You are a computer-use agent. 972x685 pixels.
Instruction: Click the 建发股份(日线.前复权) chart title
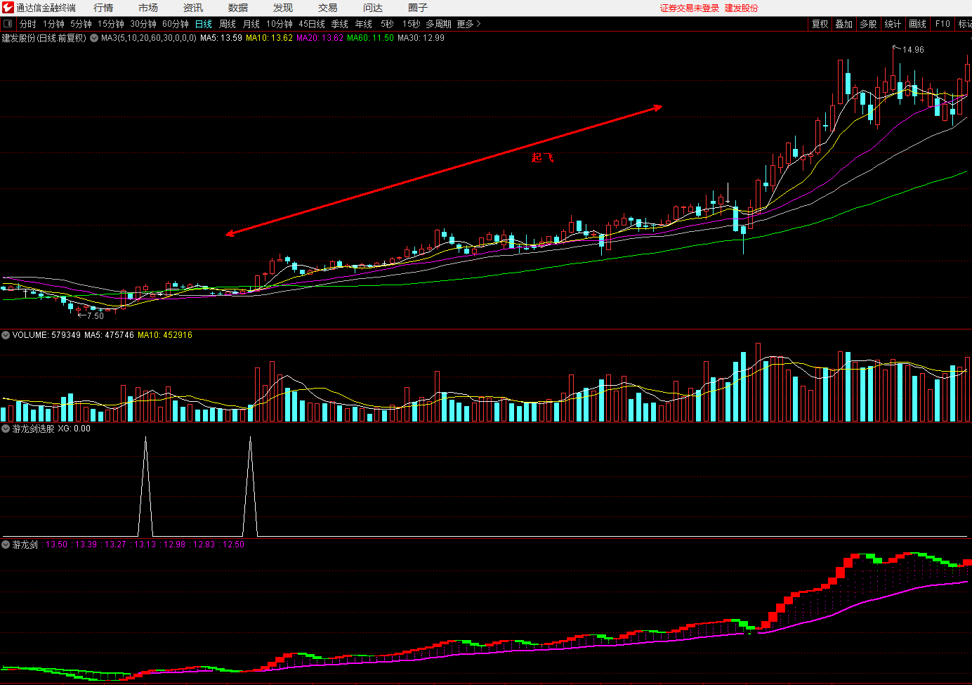pyautogui.click(x=44, y=38)
